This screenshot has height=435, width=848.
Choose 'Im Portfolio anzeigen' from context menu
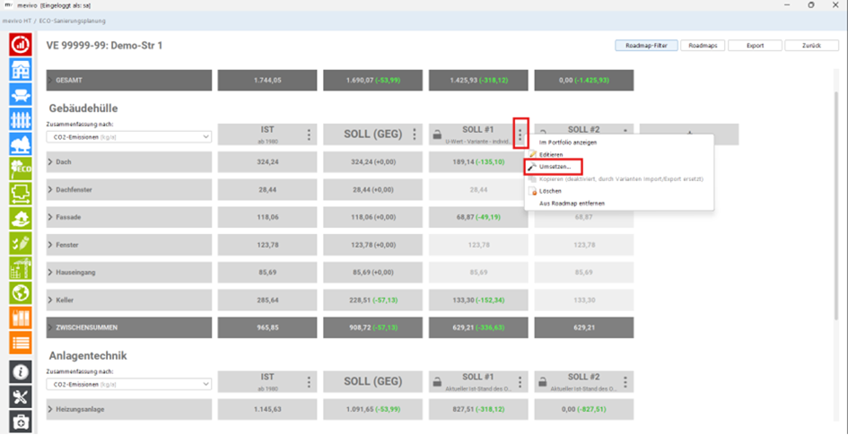(x=568, y=142)
